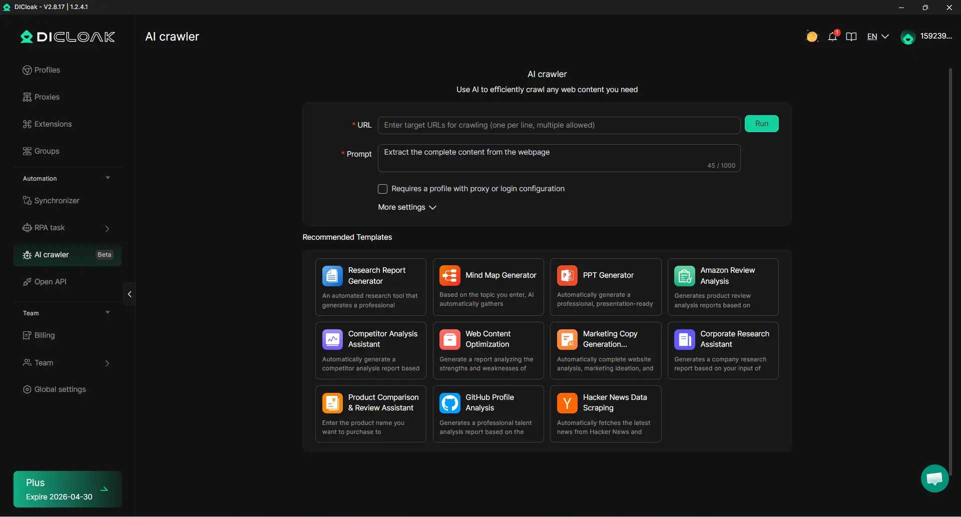Click the orange coin icon in header
961x517 pixels.
point(812,37)
